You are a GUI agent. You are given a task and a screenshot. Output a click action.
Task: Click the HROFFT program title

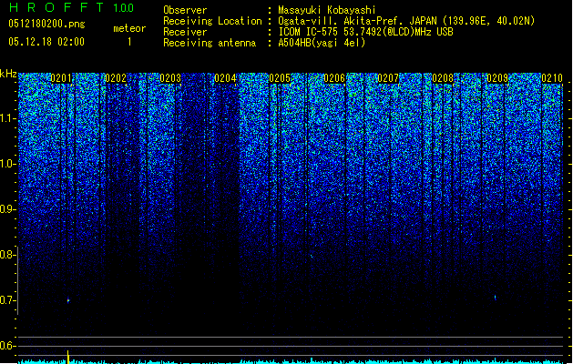tap(56, 7)
